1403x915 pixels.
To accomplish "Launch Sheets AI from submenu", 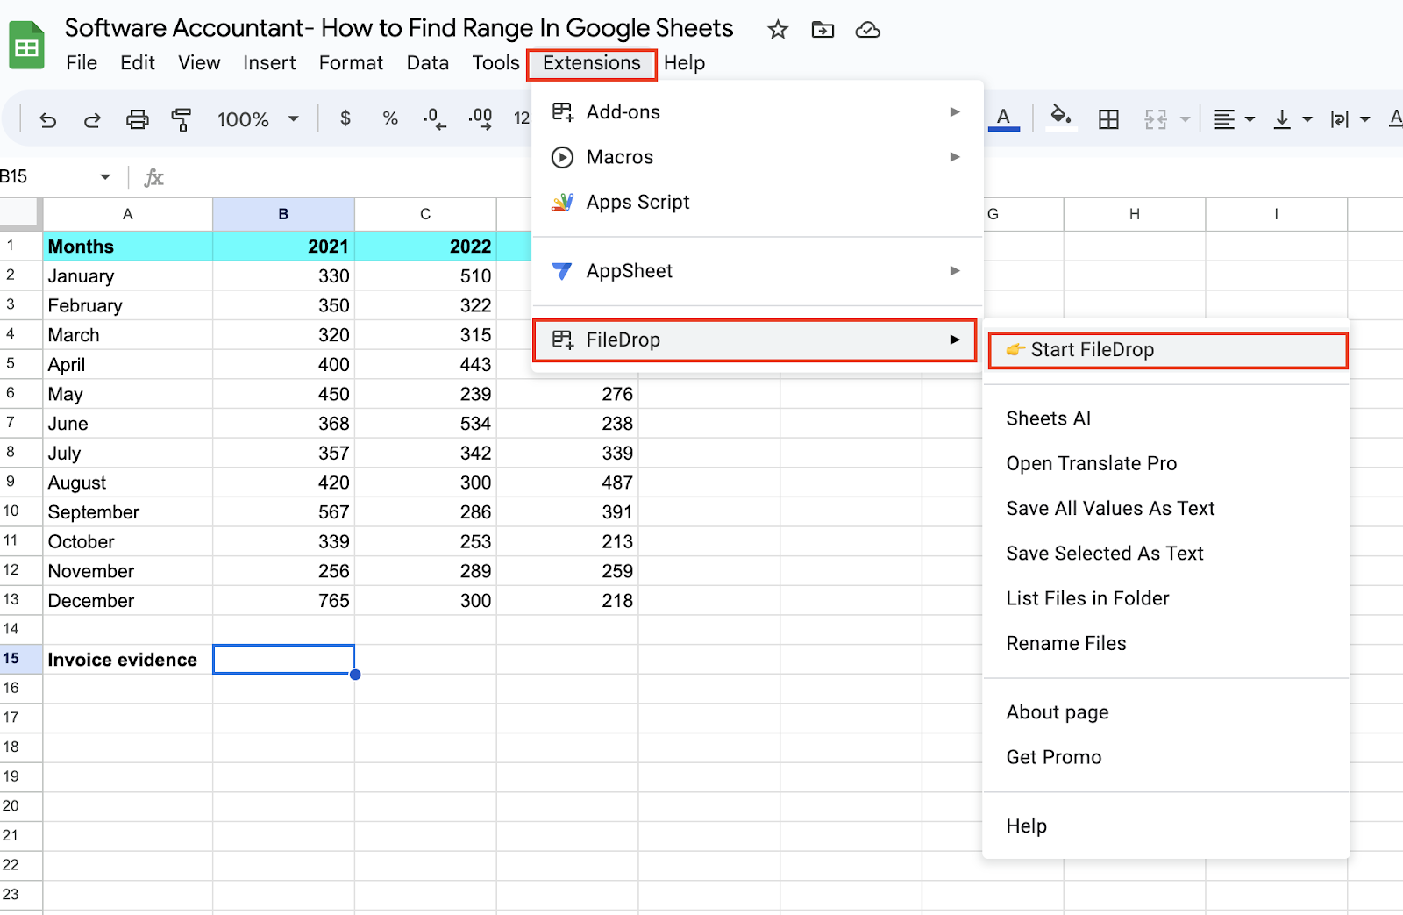I will point(1166,418).
